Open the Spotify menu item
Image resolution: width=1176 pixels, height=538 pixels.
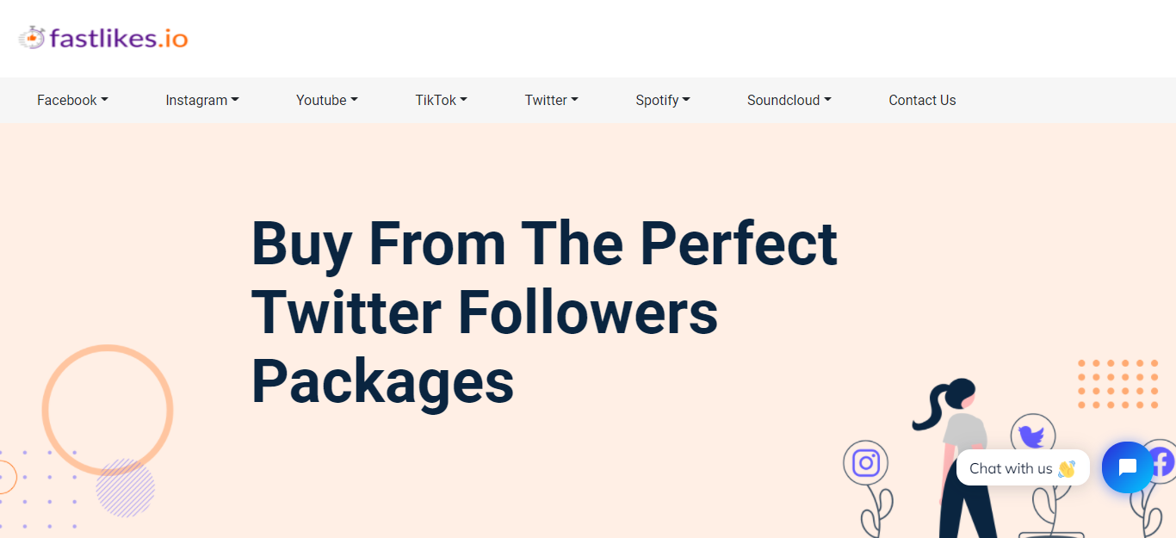663,100
